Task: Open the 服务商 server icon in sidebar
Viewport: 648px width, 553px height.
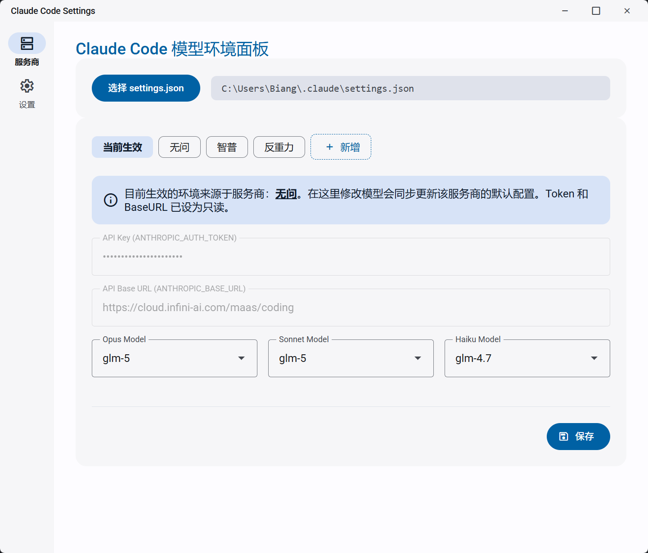Action: pyautogui.click(x=27, y=44)
